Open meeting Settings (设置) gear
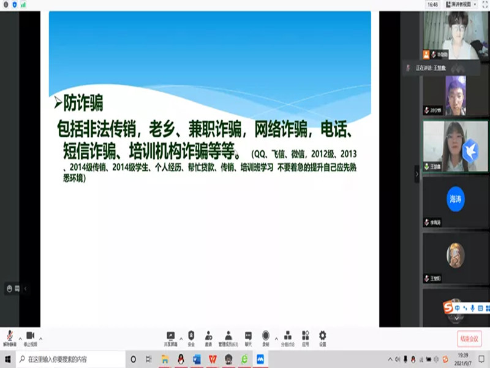This screenshot has width=490, height=368. [322, 338]
